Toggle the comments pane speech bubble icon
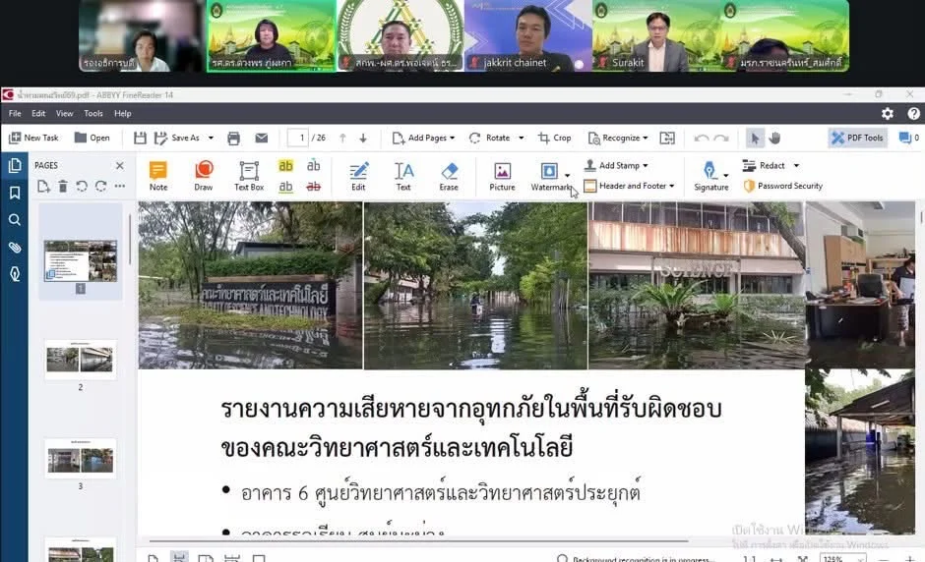The width and height of the screenshot is (925, 562). pyautogui.click(x=905, y=138)
